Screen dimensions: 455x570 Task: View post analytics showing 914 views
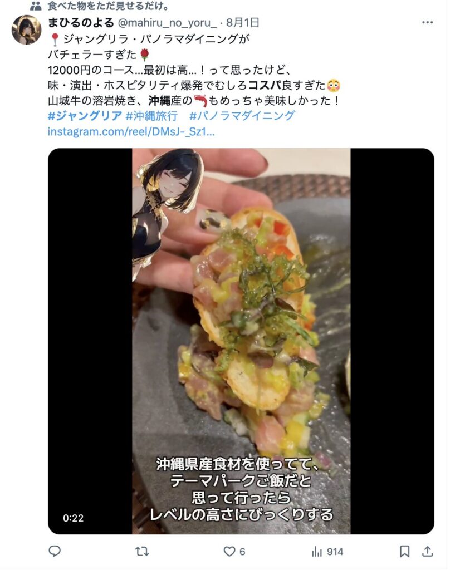coord(327,552)
